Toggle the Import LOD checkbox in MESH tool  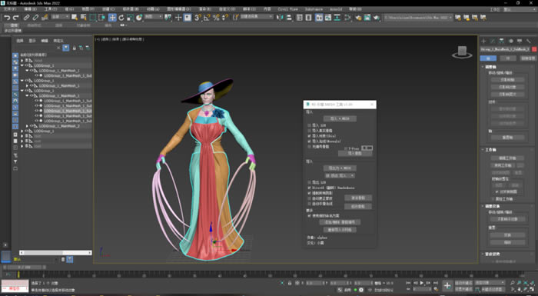[309, 125]
